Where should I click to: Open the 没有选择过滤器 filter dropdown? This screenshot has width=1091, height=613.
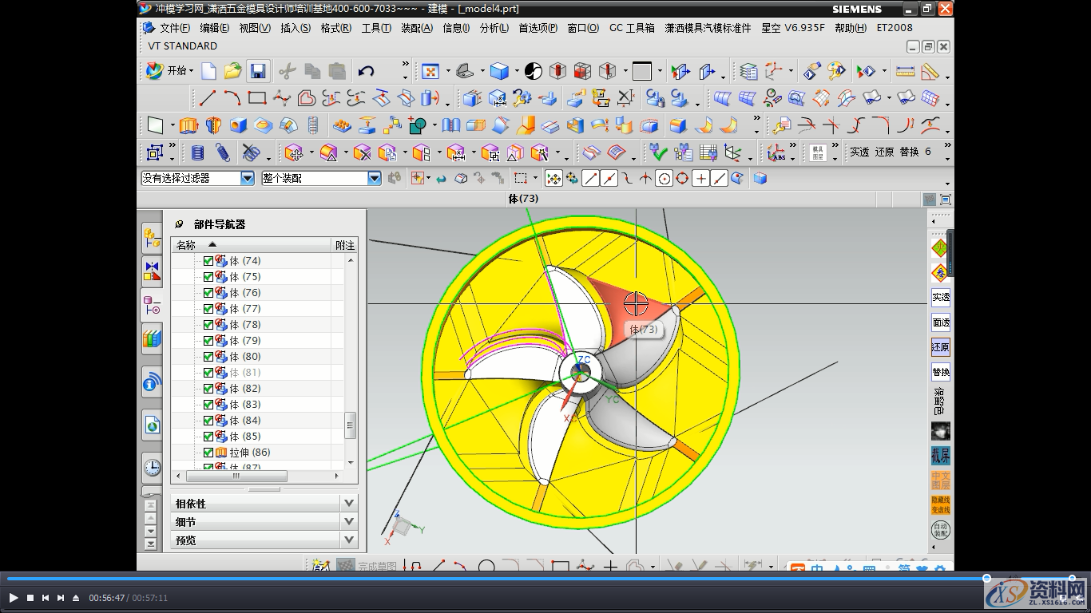pyautogui.click(x=248, y=179)
